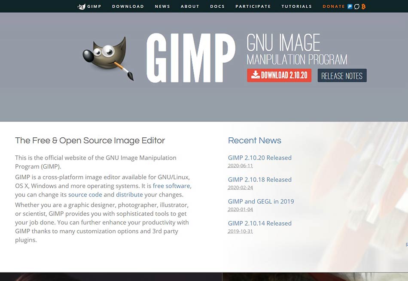The height and width of the screenshot is (281, 408).
Task: Click the large Wilber mascot image
Action: point(109,58)
